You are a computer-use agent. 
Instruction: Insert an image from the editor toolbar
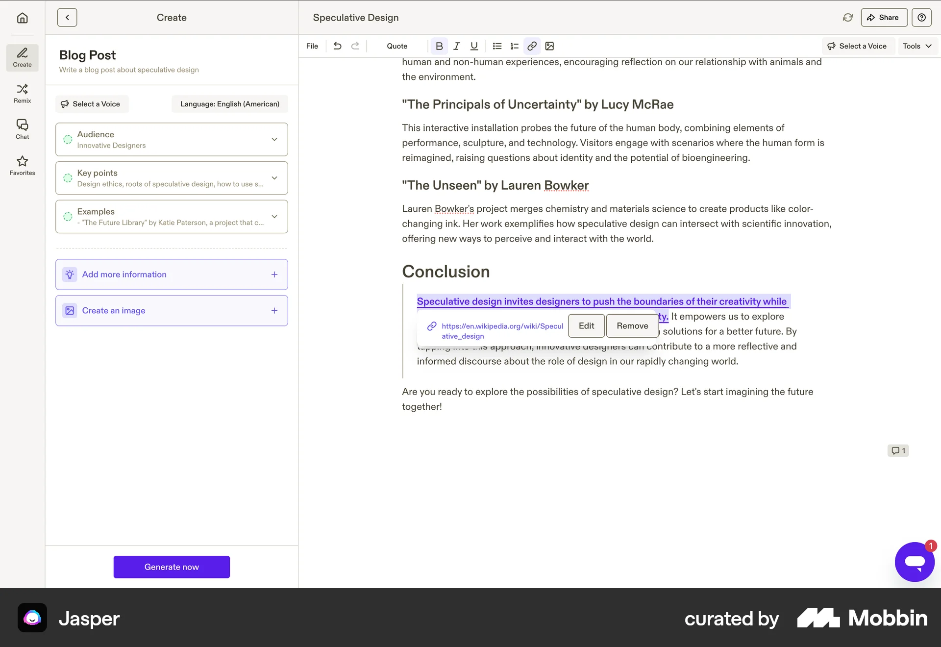[549, 46]
